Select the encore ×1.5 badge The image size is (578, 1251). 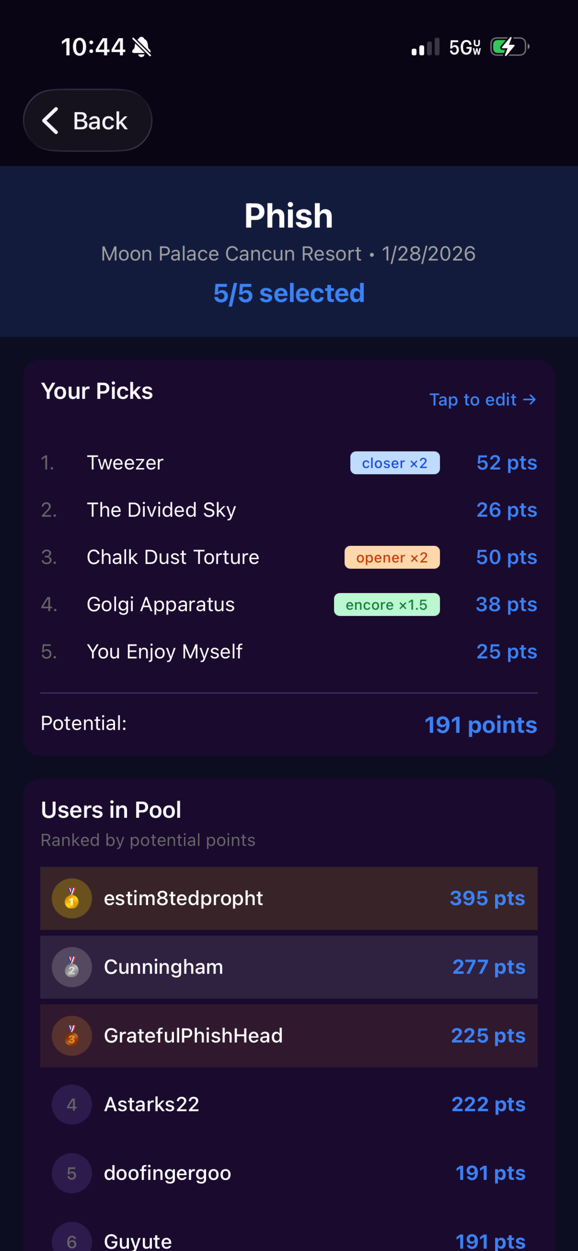tap(387, 605)
